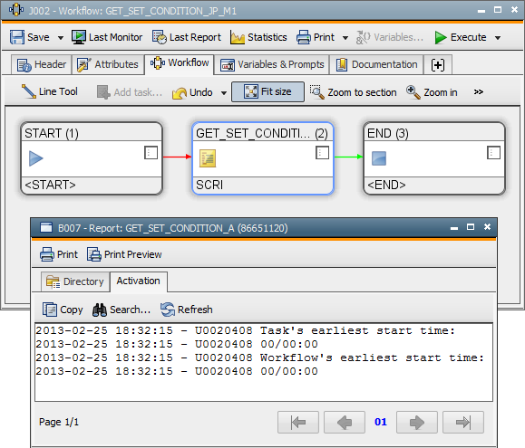
Task: Click the Copy icon in report
Action: coord(50,310)
